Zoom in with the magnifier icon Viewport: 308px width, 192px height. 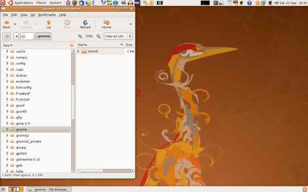(99, 36)
